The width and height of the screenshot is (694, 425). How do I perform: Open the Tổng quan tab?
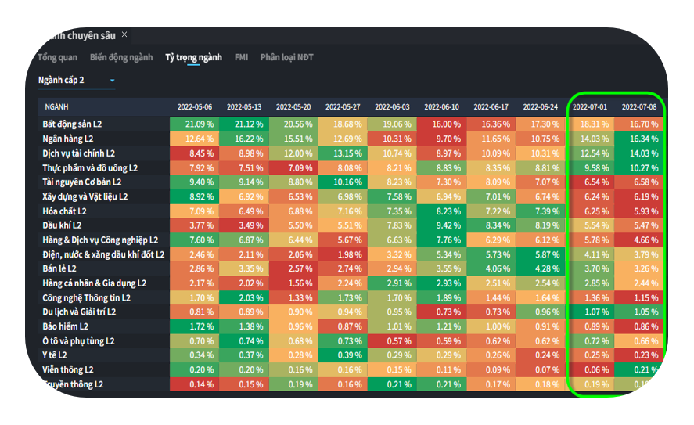pos(57,57)
